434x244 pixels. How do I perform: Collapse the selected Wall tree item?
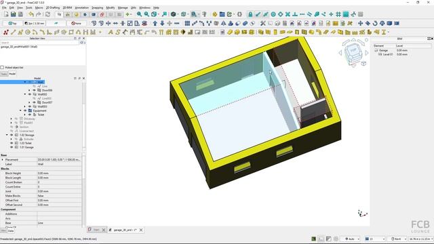pos(25,82)
